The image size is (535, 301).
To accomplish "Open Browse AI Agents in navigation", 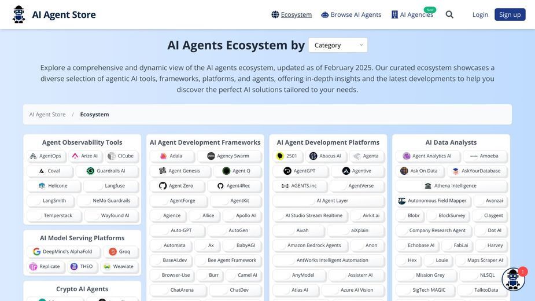I will 351,14.
